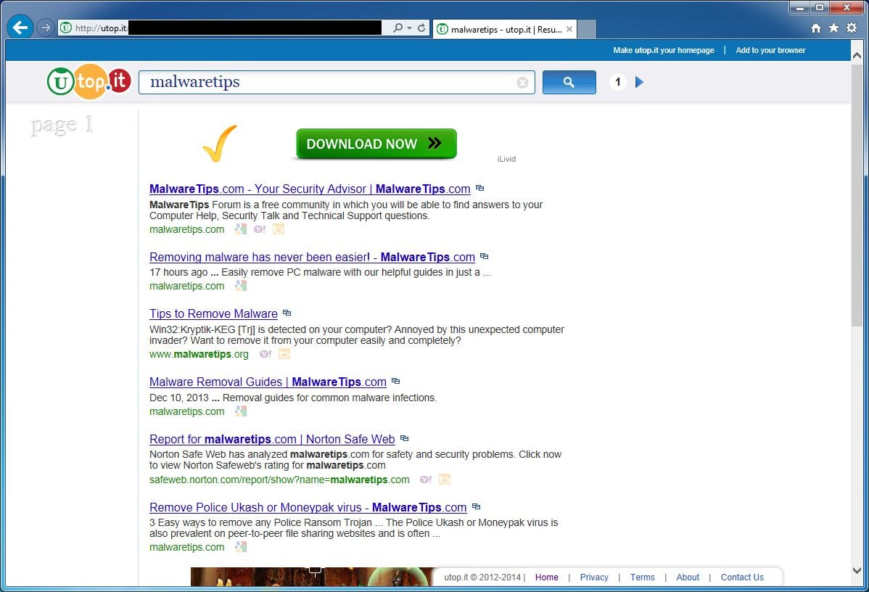The height and width of the screenshot is (592, 869).
Task: Open the footer Privacy link
Action: click(594, 577)
